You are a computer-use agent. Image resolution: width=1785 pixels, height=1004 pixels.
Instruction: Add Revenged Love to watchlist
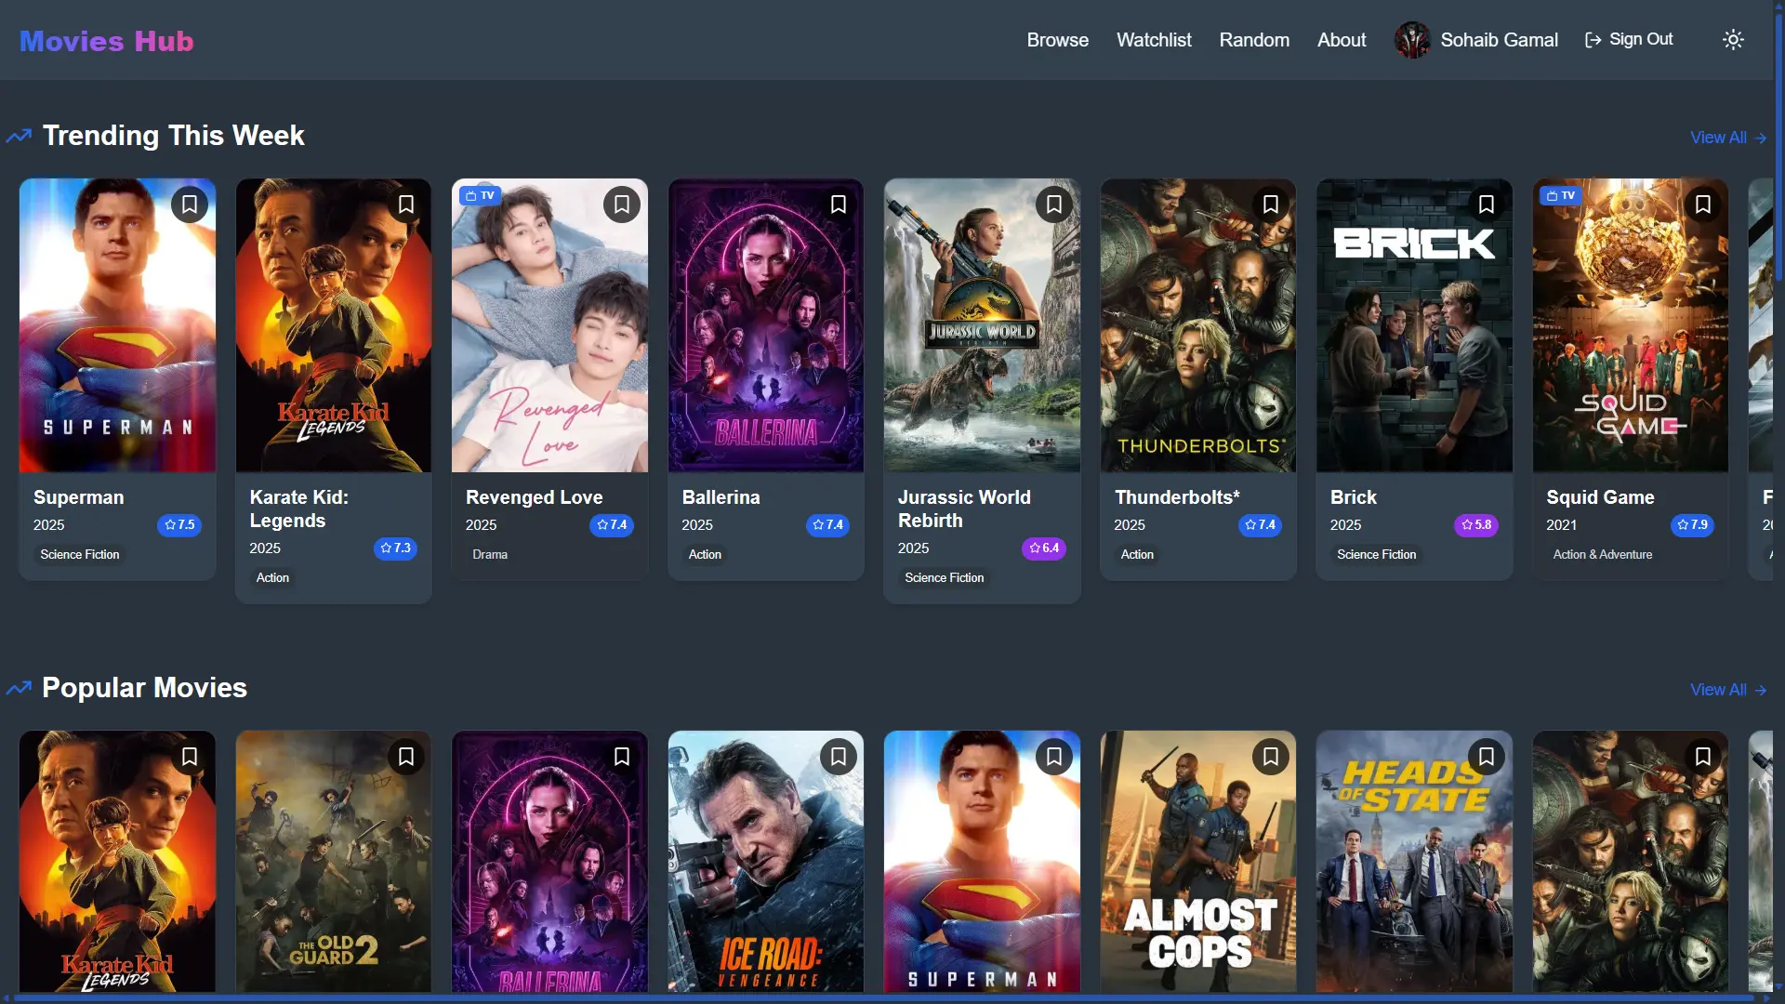622,205
